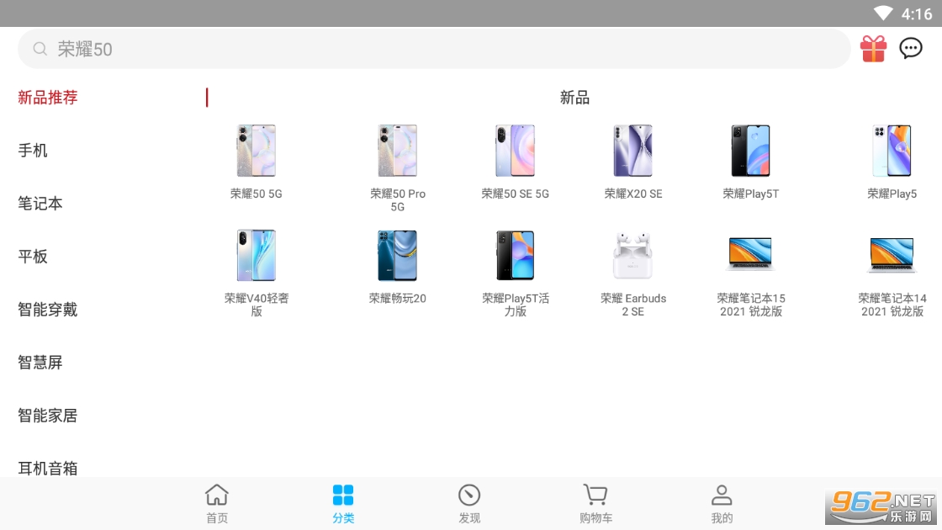
Task: Go to 首页 home tab
Action: tap(217, 504)
